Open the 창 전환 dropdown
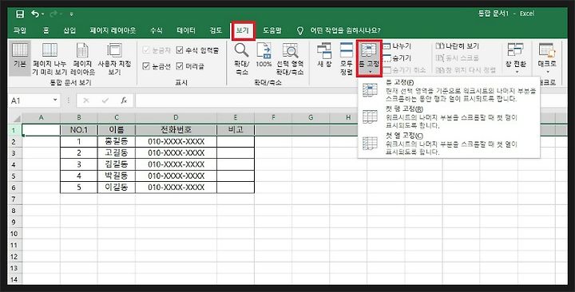The height and width of the screenshot is (292, 575). tap(515, 58)
